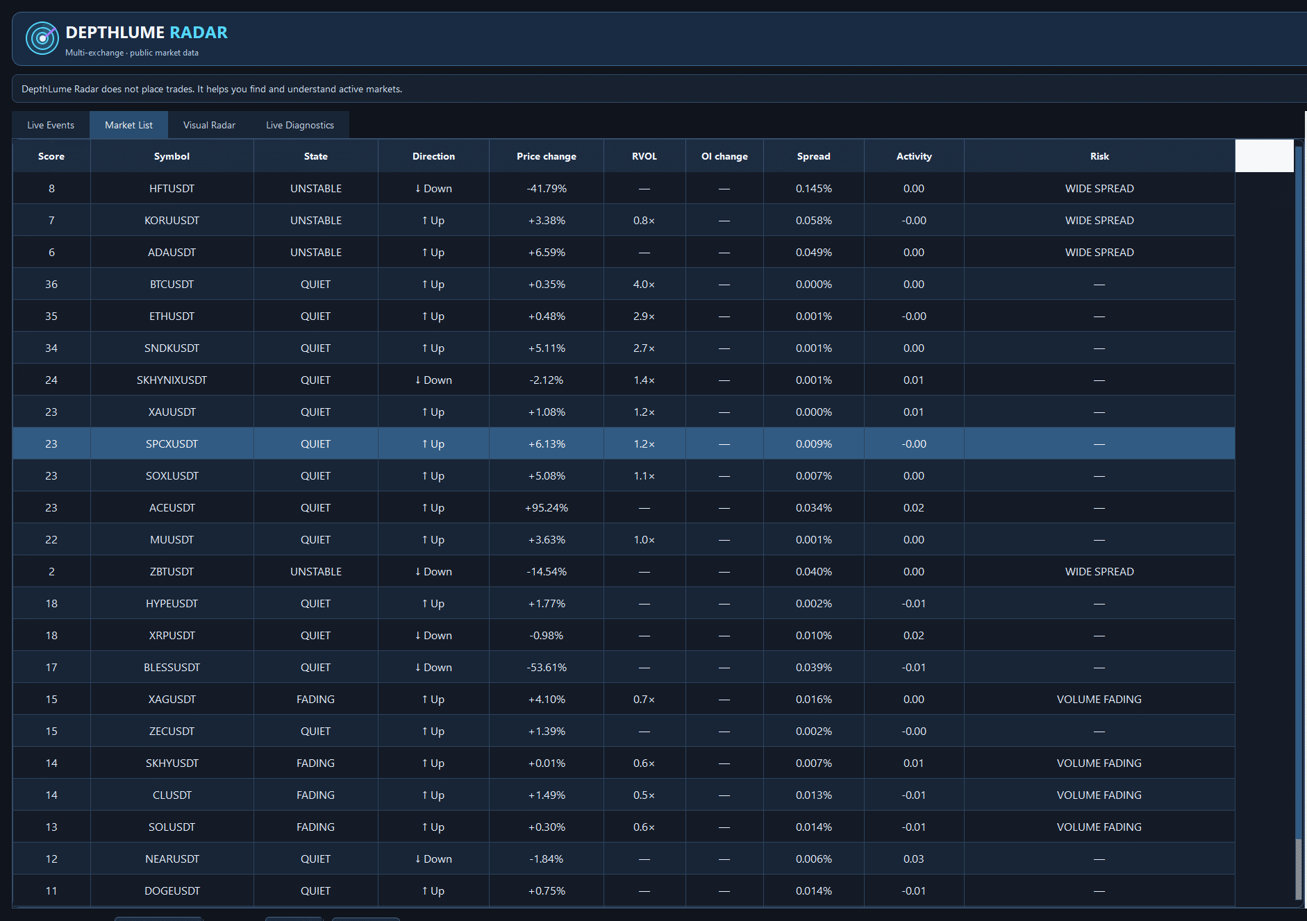1307x921 pixels.
Task: Click VOLUME FADING risk in the XAGUSDT row
Action: (x=1099, y=700)
